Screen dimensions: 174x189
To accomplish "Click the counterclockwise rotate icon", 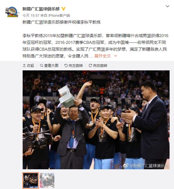I will (66, 66).
